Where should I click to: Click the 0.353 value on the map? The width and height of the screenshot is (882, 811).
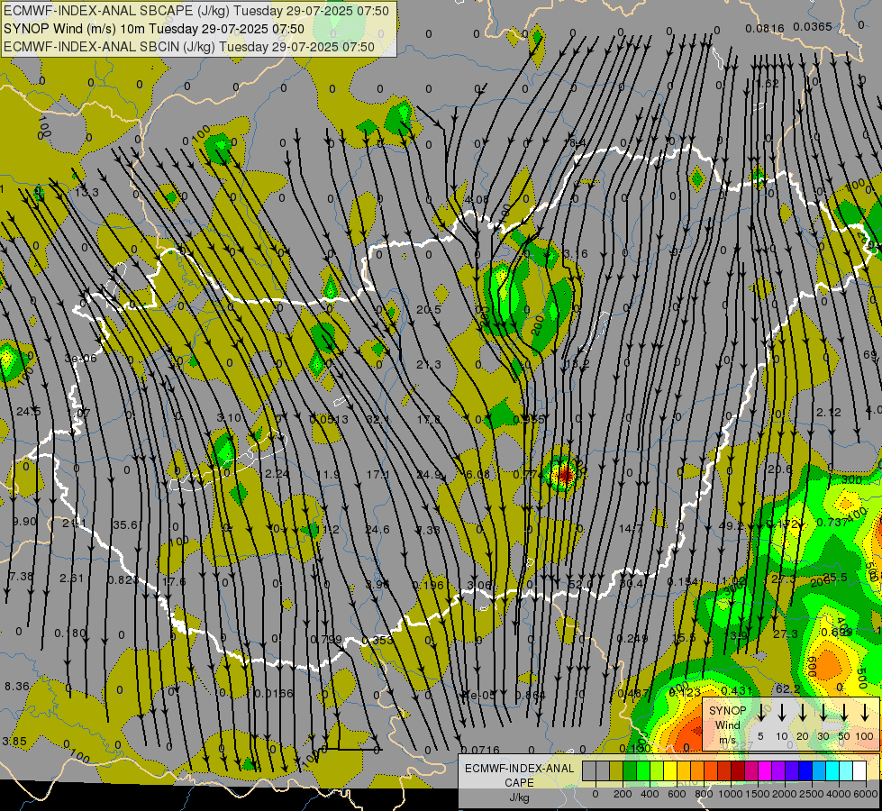click(x=377, y=641)
